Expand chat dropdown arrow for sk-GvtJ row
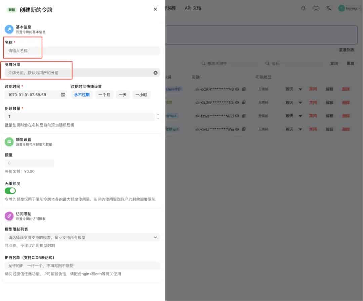The image size is (363, 301). [300, 129]
